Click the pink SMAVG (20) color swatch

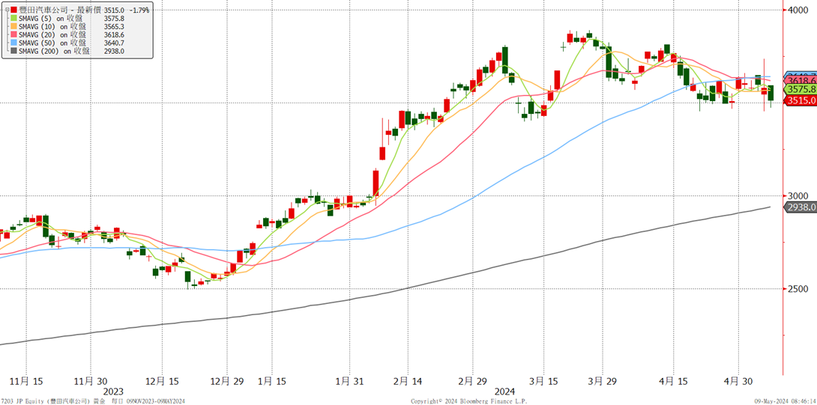coord(13,34)
